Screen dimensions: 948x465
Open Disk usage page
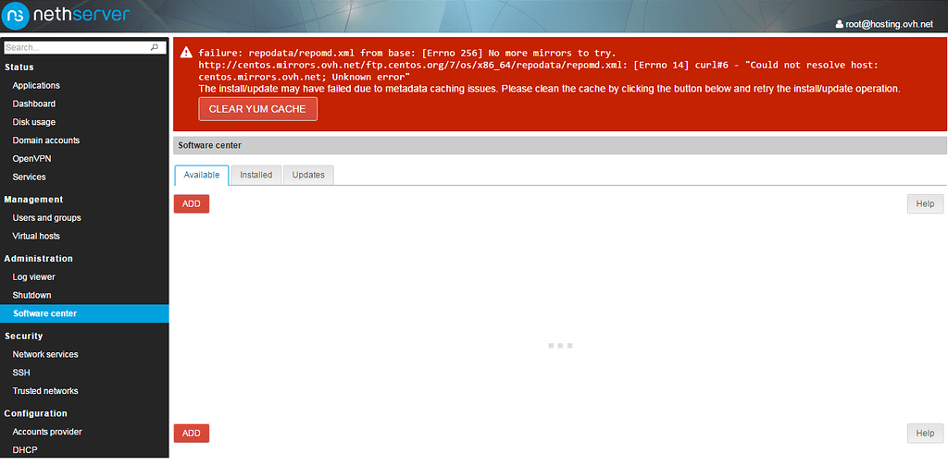point(34,122)
